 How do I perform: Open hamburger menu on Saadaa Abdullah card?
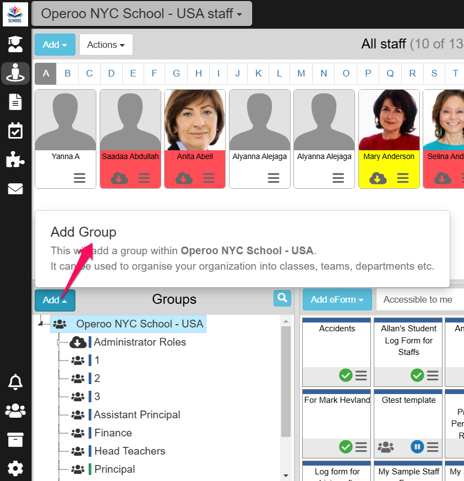coord(144,178)
